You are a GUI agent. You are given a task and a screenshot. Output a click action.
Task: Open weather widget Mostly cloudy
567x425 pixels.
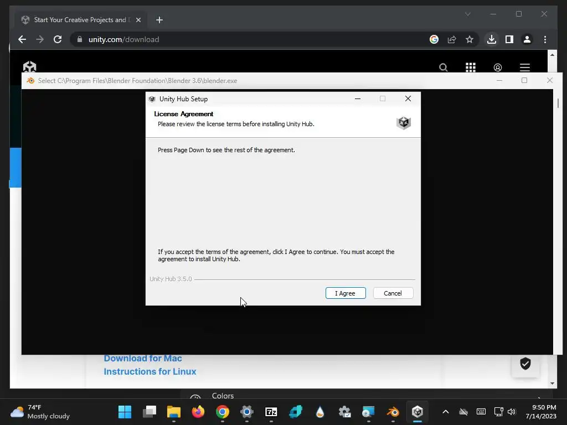tap(40, 412)
